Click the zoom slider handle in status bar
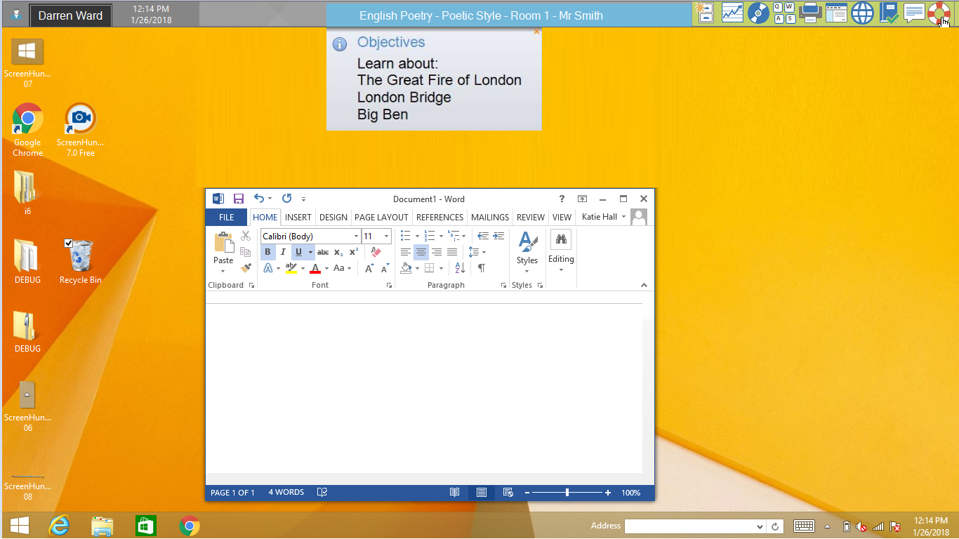This screenshot has height=539, width=959. click(567, 493)
